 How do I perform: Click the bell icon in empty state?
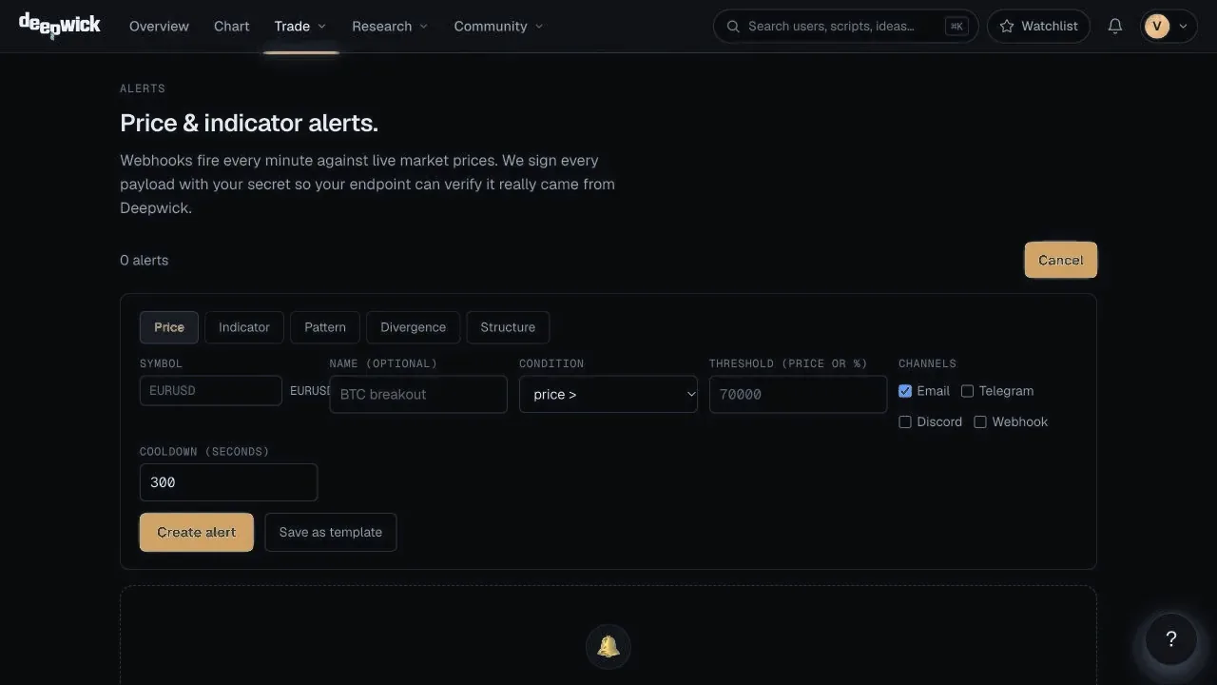tap(608, 647)
